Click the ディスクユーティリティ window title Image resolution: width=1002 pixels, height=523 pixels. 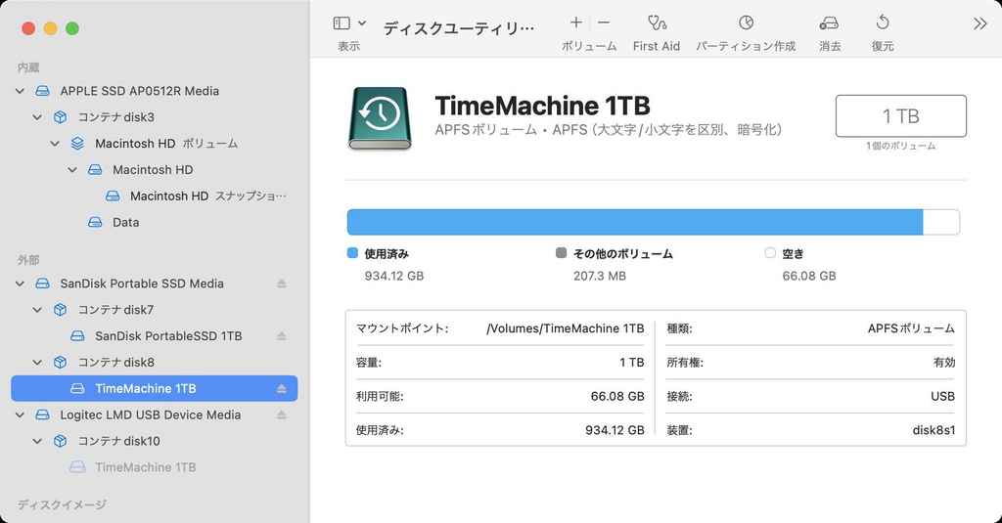(458, 28)
